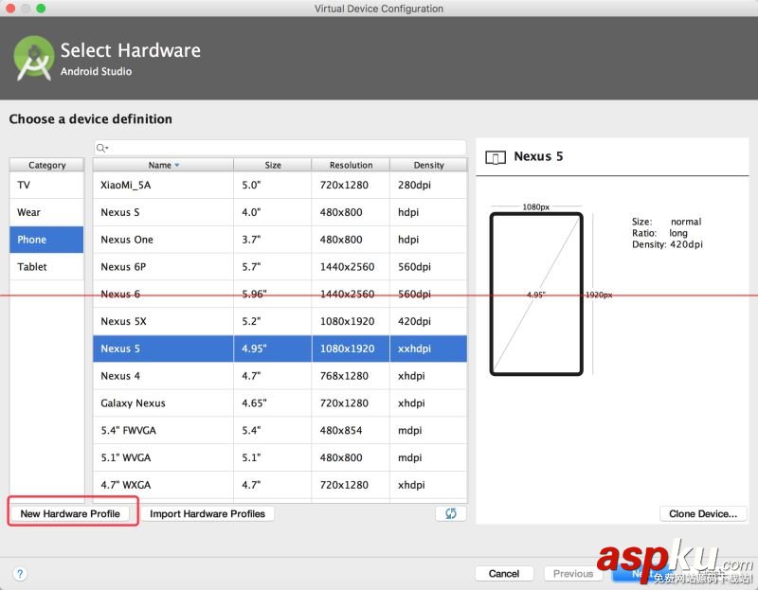Click the 768x1280 resolution cell
Viewport: 758px width, 590px height.
351,376
